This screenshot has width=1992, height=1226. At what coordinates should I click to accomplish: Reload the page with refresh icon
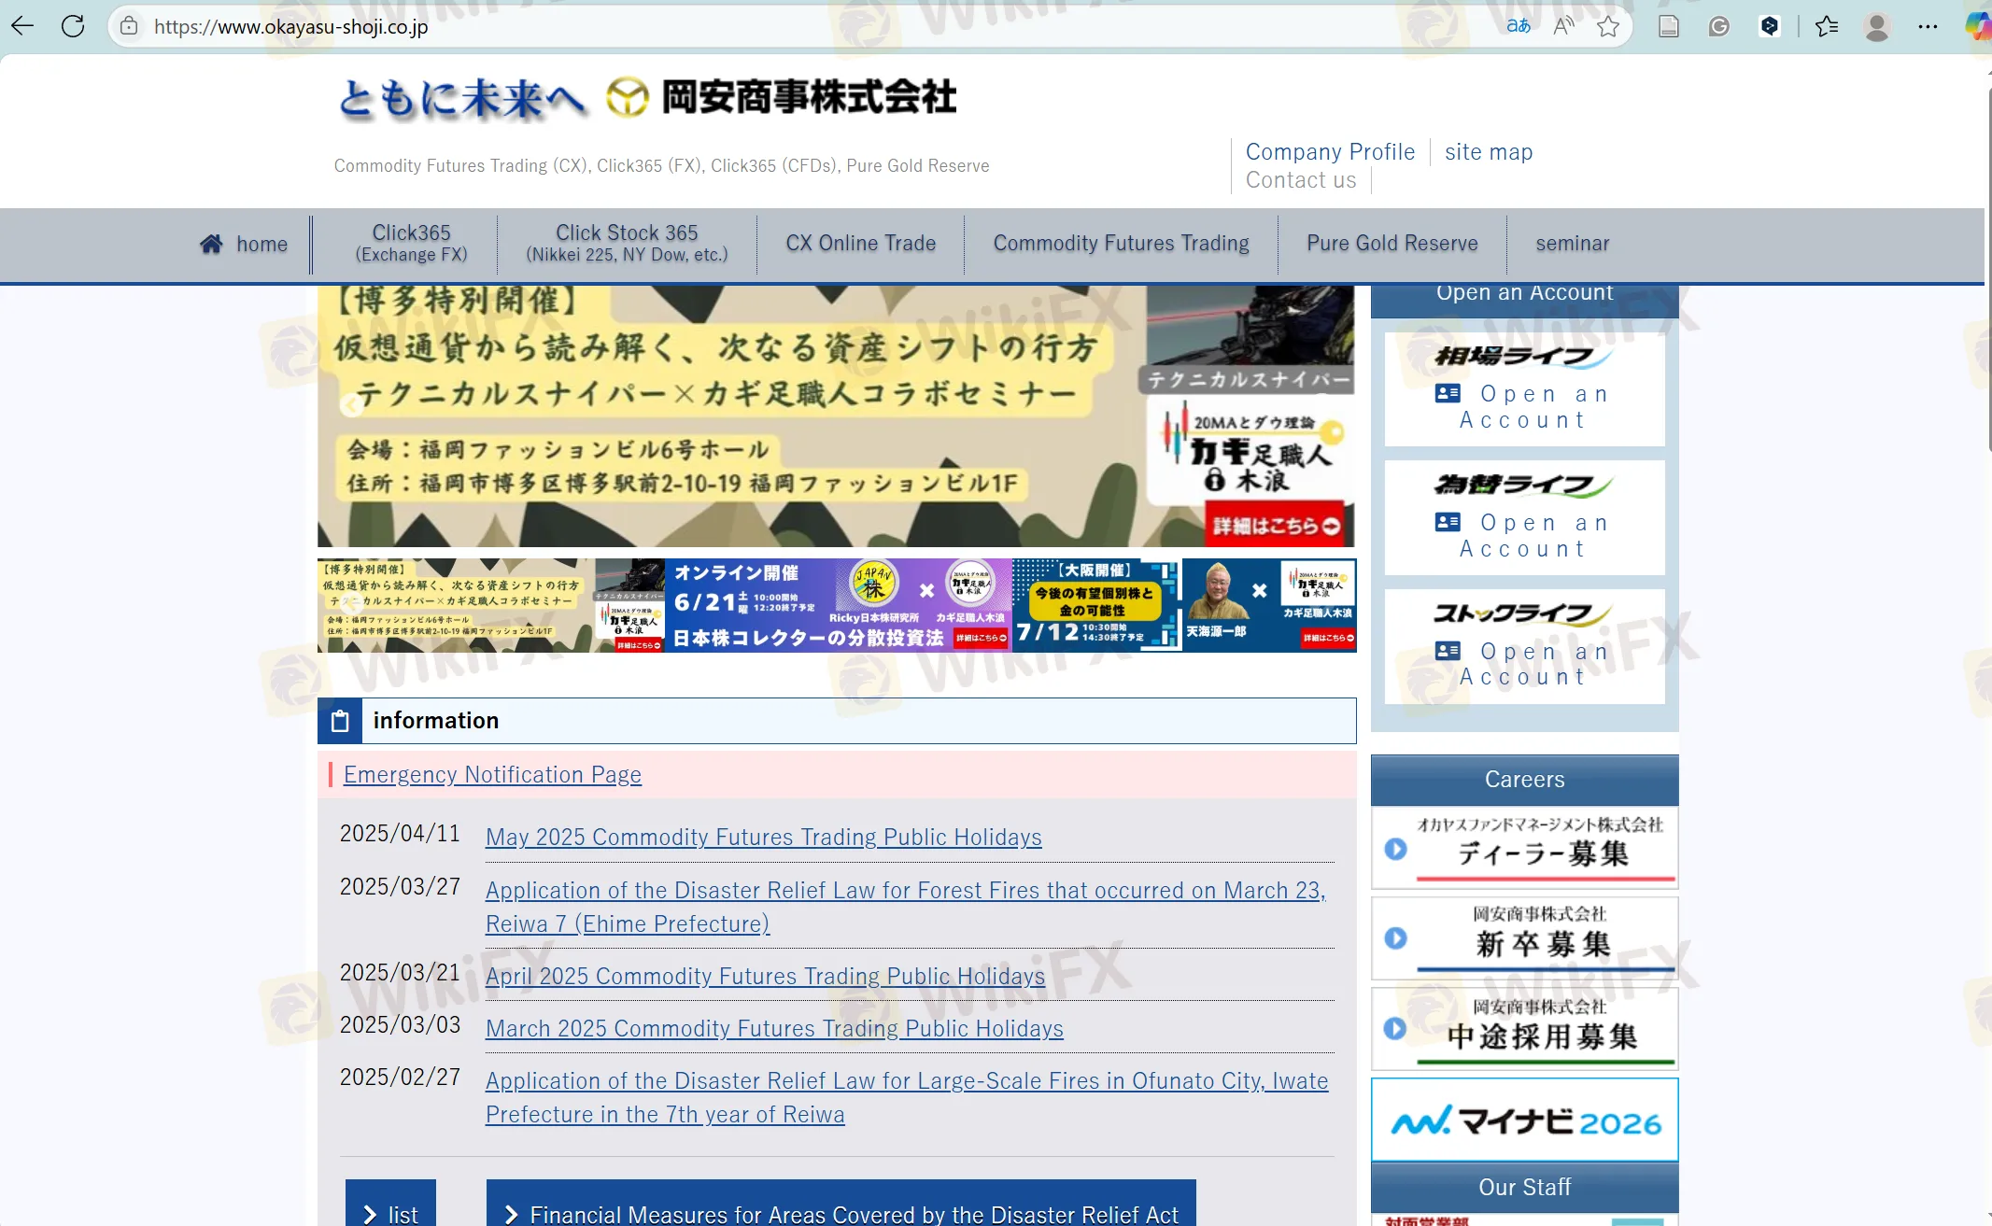click(73, 26)
